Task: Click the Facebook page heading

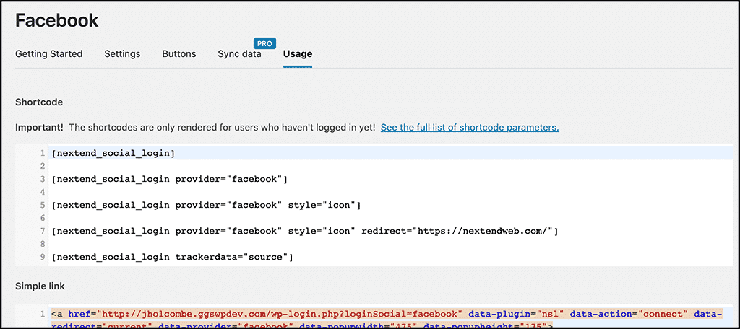Action: pos(57,20)
